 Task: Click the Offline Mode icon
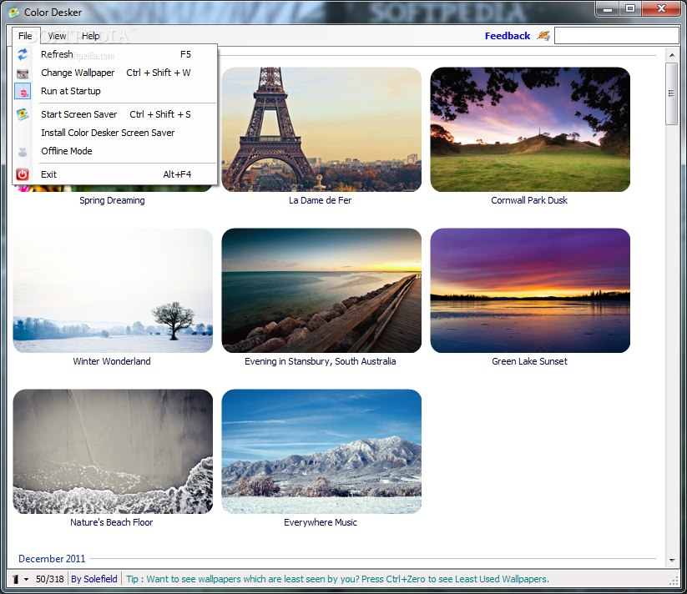(x=23, y=152)
